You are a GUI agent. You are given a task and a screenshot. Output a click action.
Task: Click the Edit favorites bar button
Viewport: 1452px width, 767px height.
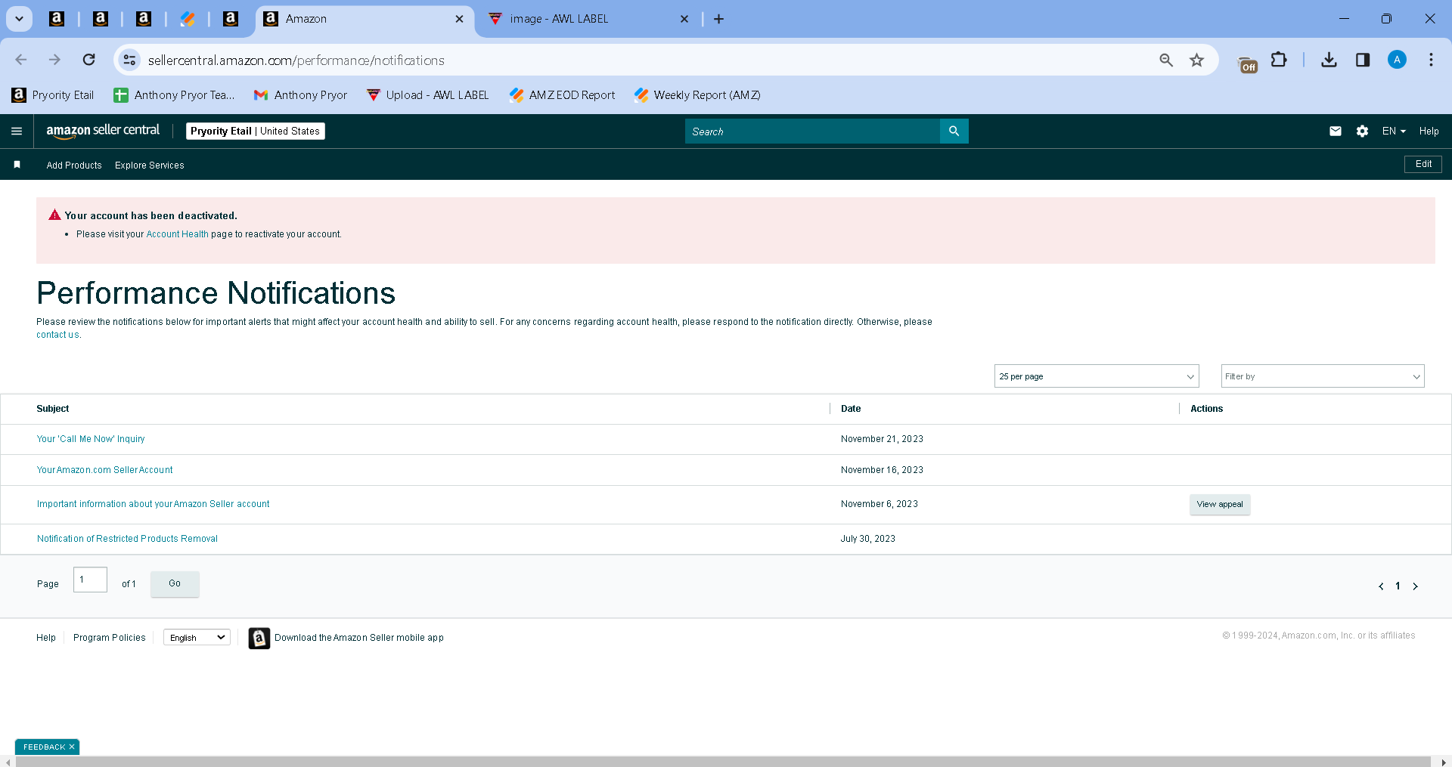pyautogui.click(x=1423, y=164)
